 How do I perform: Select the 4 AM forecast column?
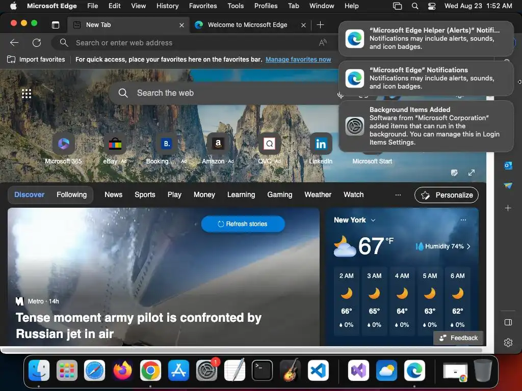click(x=402, y=300)
